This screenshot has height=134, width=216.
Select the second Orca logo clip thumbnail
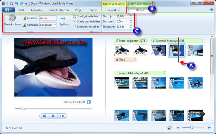tap(140, 50)
